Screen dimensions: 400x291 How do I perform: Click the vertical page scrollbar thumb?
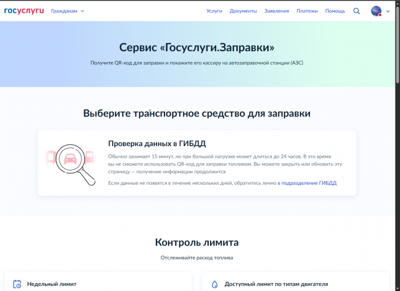(x=398, y=44)
